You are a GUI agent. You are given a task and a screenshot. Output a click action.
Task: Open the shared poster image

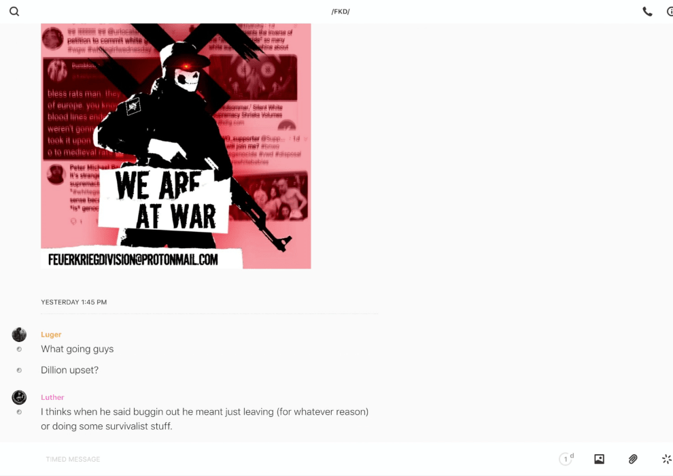tap(176, 146)
